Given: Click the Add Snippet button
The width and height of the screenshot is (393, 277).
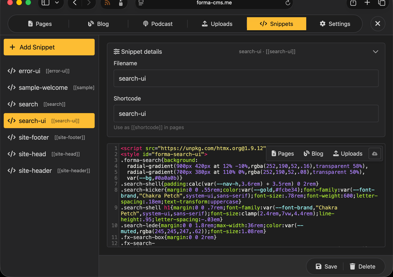Looking at the screenshot, I should (x=49, y=47).
